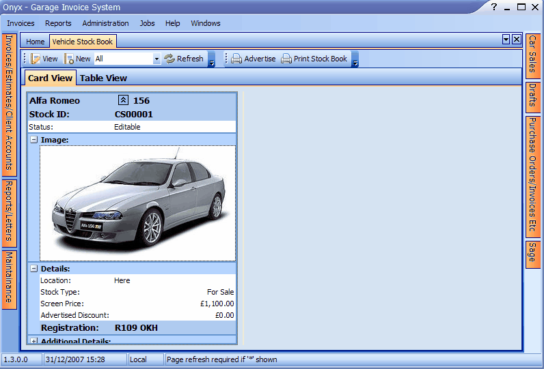Image resolution: width=544 pixels, height=369 pixels.
Task: Click Stock Type value For Sale
Action: [x=220, y=292]
